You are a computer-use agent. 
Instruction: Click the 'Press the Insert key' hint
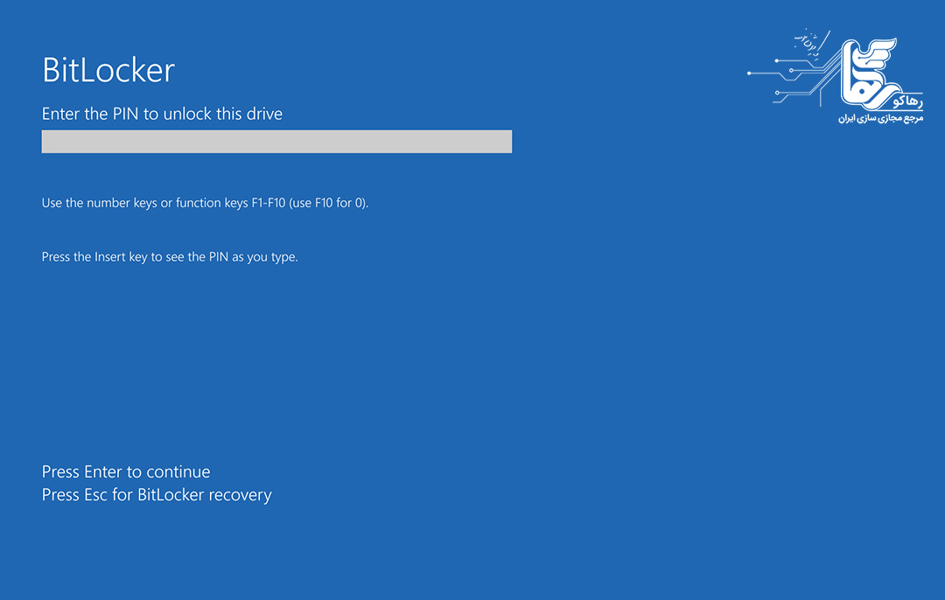click(x=170, y=257)
